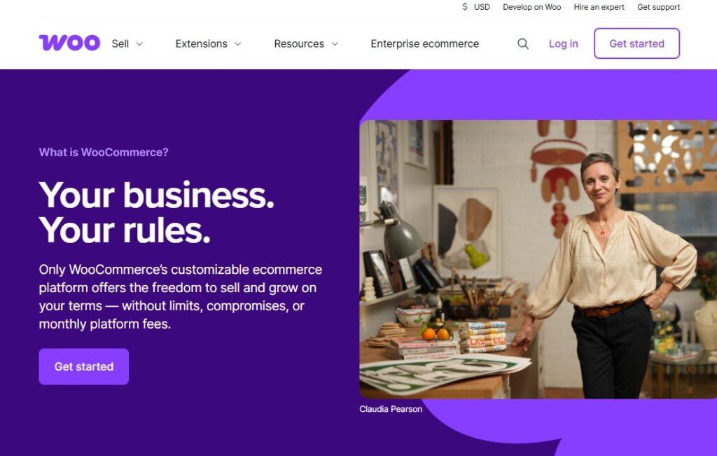
Task: Expand the Sell menu
Action: (x=123, y=43)
